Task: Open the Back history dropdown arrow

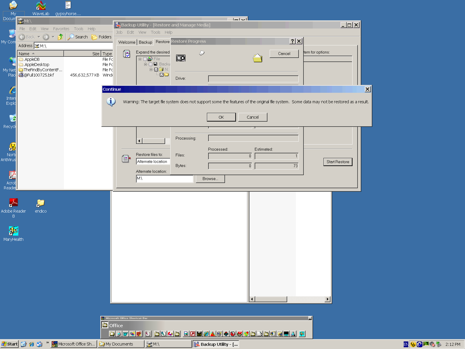Action: click(39, 37)
